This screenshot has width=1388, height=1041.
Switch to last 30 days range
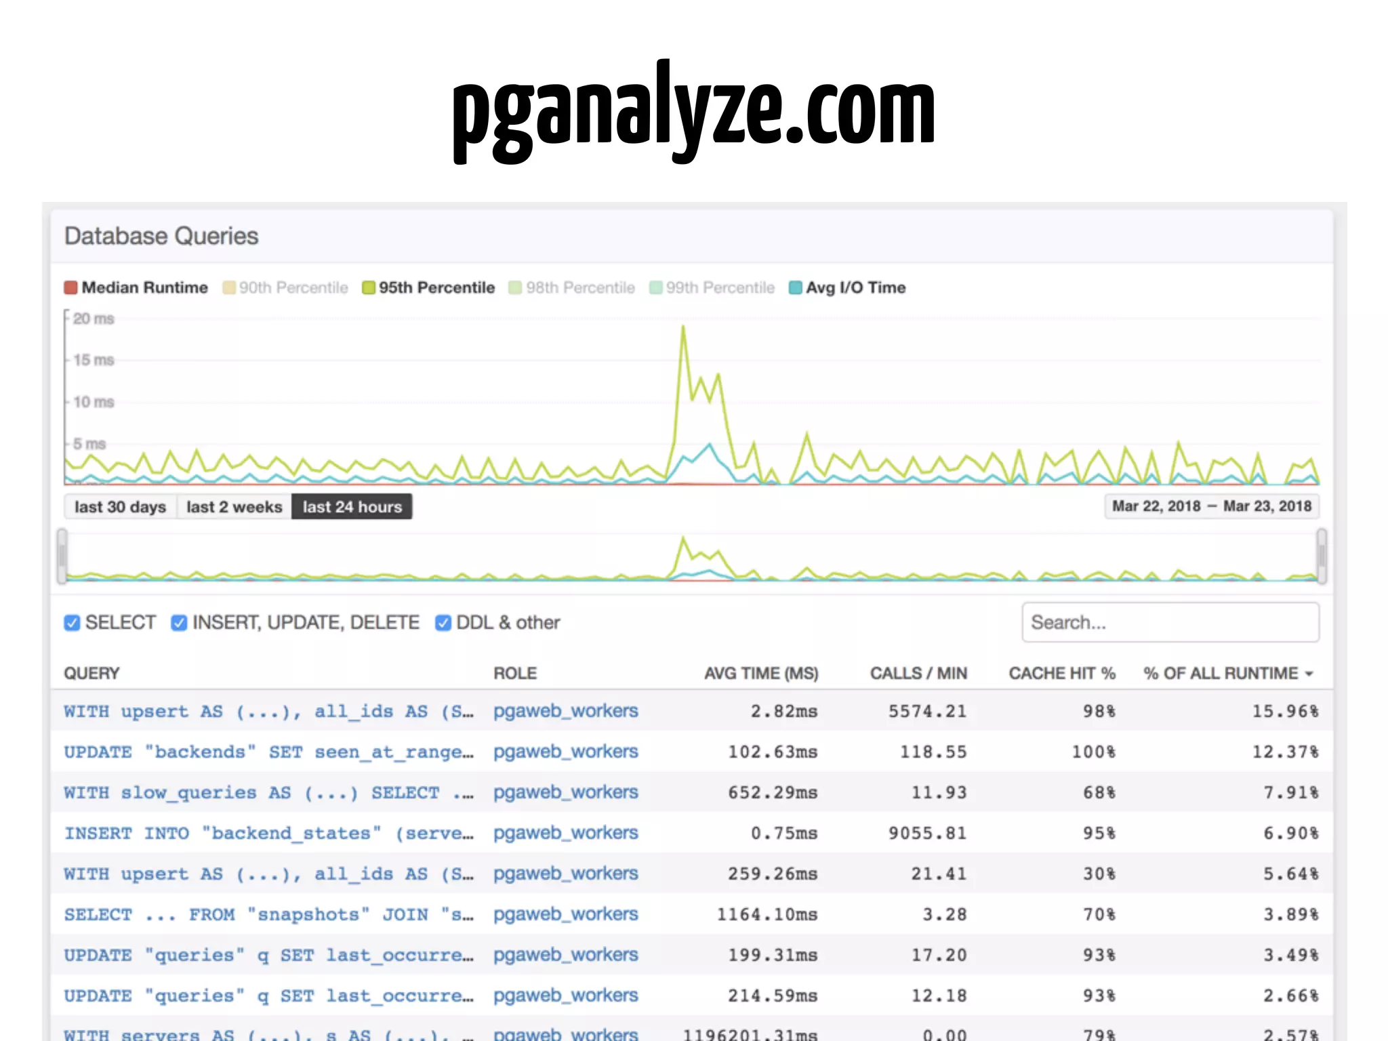(x=120, y=507)
